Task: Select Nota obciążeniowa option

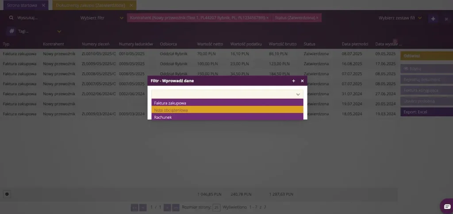Action: [x=227, y=110]
